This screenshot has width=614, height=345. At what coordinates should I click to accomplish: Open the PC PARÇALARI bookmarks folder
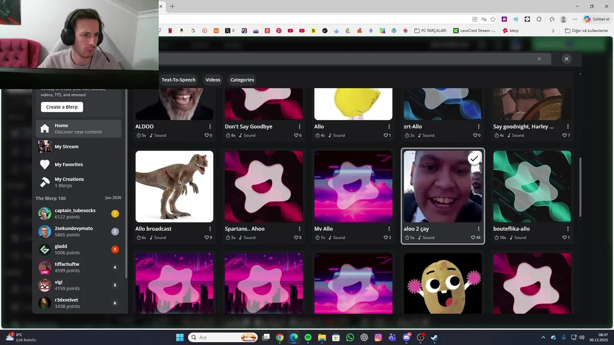pyautogui.click(x=430, y=31)
